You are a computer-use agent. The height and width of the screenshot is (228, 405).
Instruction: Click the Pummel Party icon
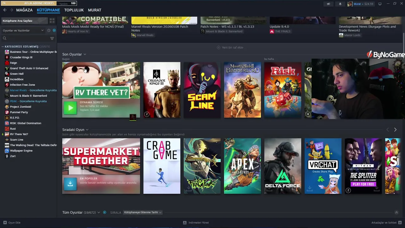point(7,112)
